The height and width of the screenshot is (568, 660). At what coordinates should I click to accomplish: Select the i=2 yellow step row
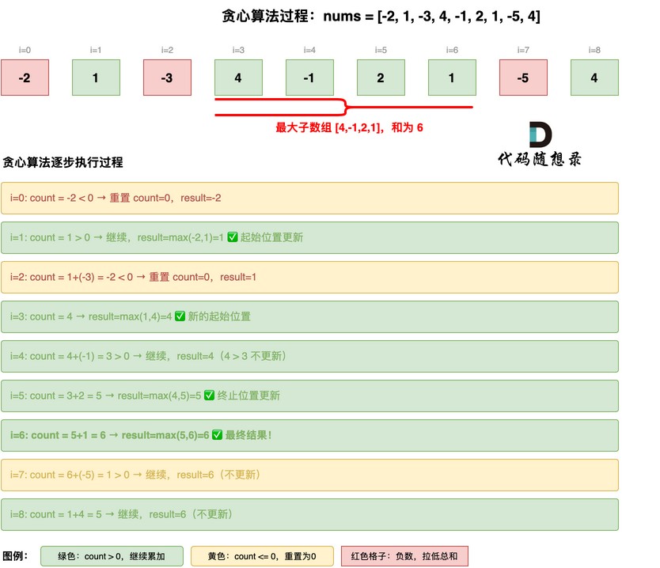pos(309,277)
